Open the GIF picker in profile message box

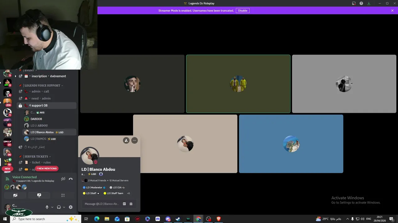[x=124, y=204]
